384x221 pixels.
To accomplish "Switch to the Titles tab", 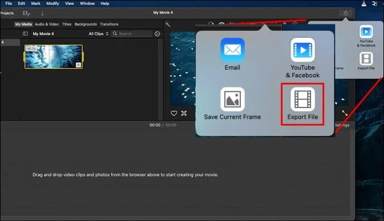I will pos(67,24).
